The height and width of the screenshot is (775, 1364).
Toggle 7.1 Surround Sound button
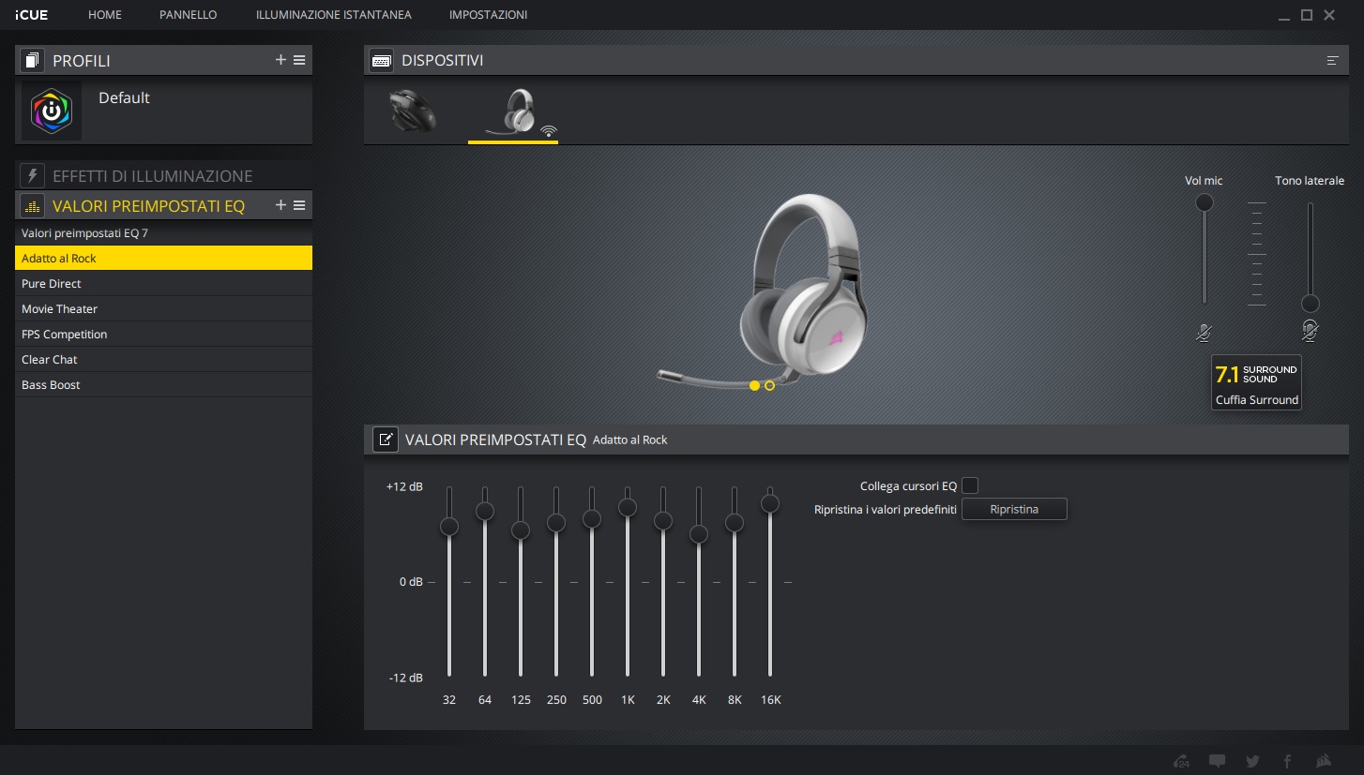click(1256, 382)
